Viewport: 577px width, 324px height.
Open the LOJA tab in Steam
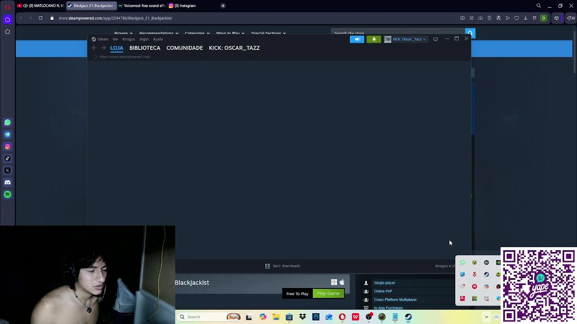click(x=116, y=48)
